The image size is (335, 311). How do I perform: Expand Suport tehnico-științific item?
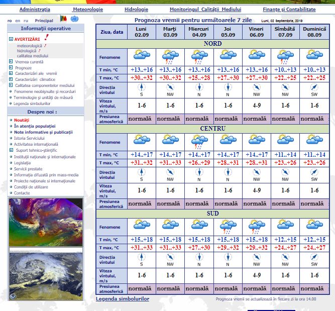click(12, 150)
